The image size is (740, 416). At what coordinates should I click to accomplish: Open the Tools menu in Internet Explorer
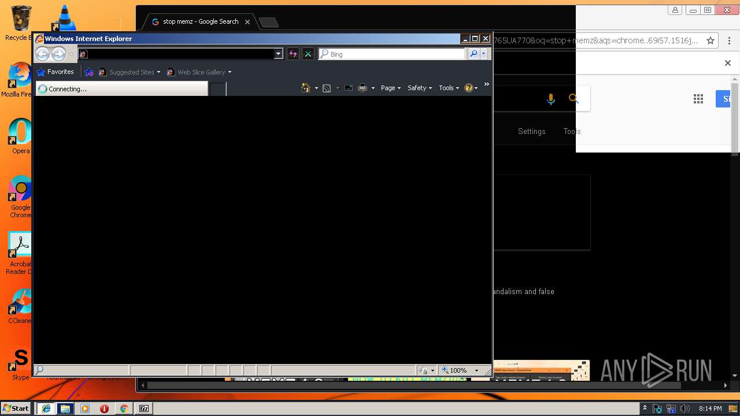pos(449,88)
